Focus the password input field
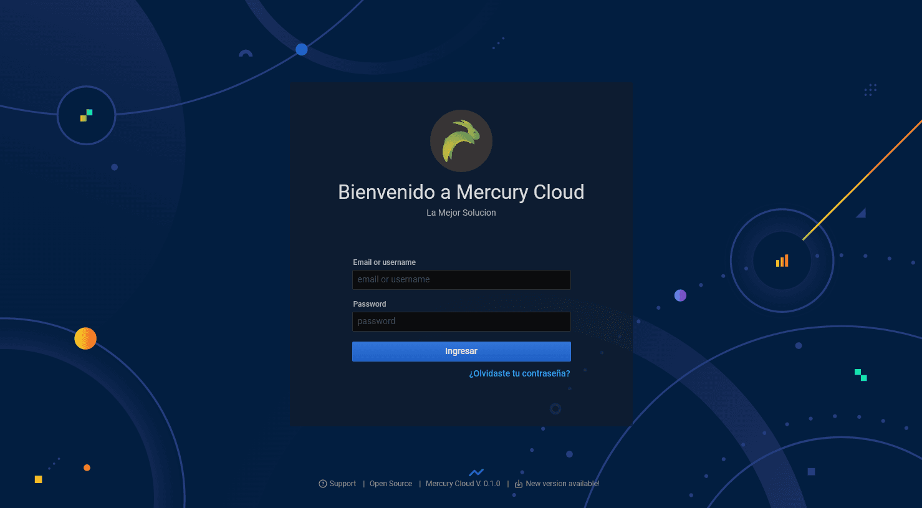922x508 pixels. coord(461,321)
